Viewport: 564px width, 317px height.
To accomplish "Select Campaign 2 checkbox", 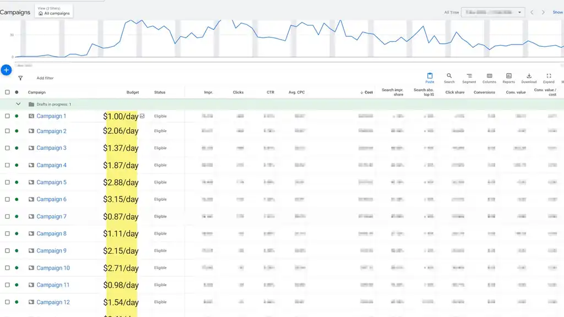I will click(x=7, y=131).
